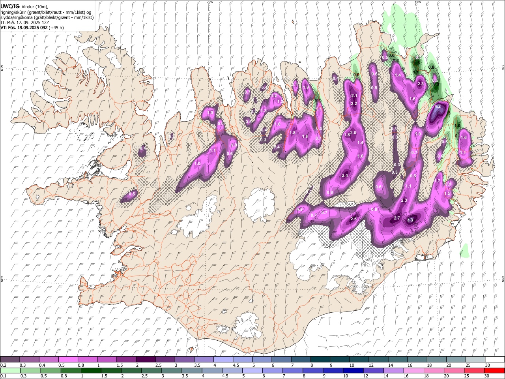This screenshot has height=379, width=505.
Task: Click the 3.3 snowfall value on the map
Action: (x=410, y=220)
